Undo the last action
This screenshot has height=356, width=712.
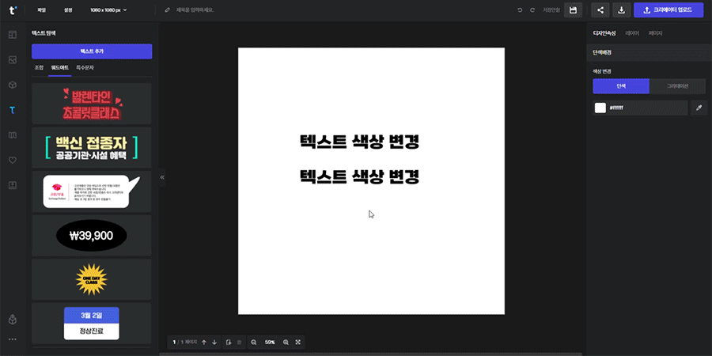[x=520, y=10]
